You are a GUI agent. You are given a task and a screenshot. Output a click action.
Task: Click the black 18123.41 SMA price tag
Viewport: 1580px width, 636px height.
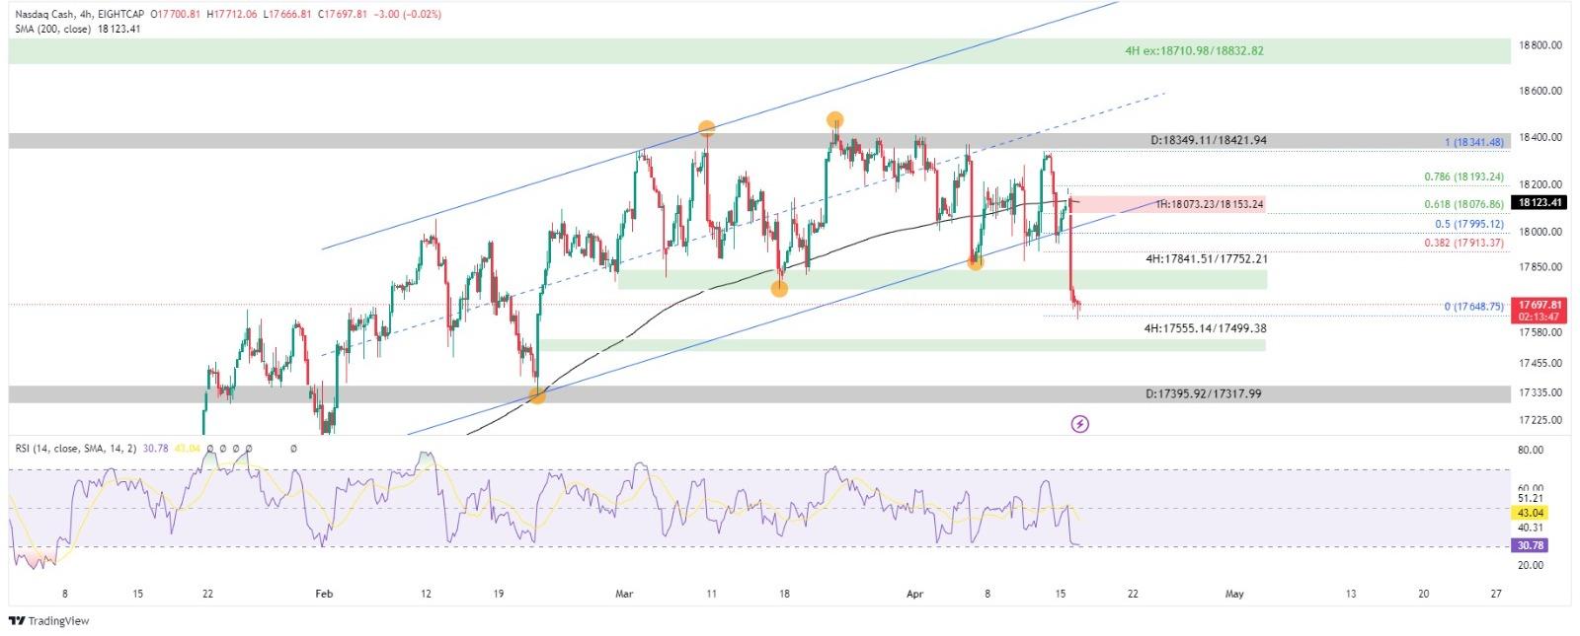click(x=1540, y=202)
